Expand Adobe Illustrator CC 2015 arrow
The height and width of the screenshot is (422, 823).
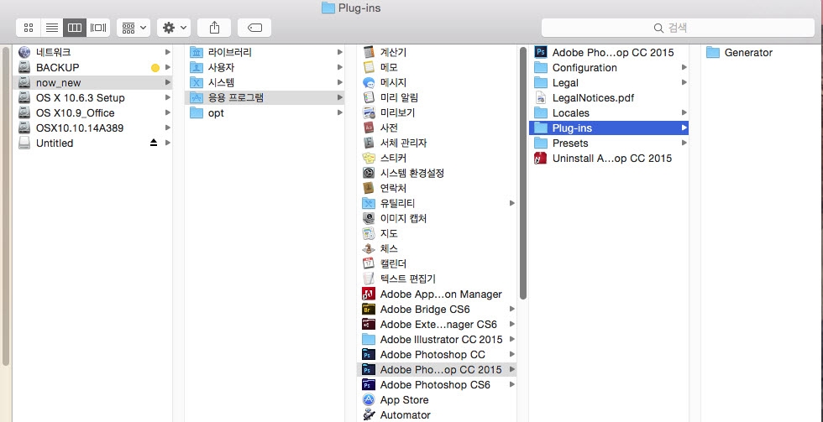pos(511,339)
